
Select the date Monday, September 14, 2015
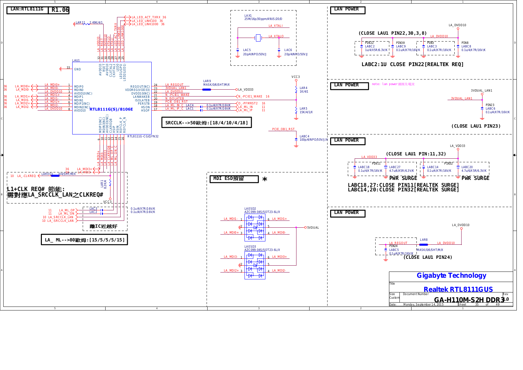click(423, 305)
